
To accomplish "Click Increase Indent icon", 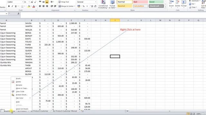I will [x=55, y=6].
